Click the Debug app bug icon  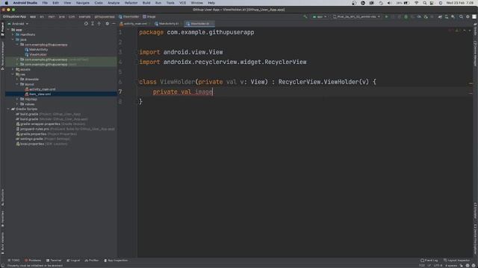[x=406, y=16]
